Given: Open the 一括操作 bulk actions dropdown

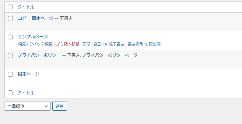Looking at the screenshot, I should 27,106.
